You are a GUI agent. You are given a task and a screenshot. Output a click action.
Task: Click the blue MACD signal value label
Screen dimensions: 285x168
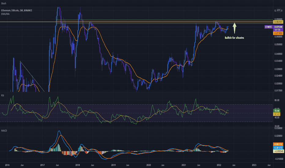278,148
